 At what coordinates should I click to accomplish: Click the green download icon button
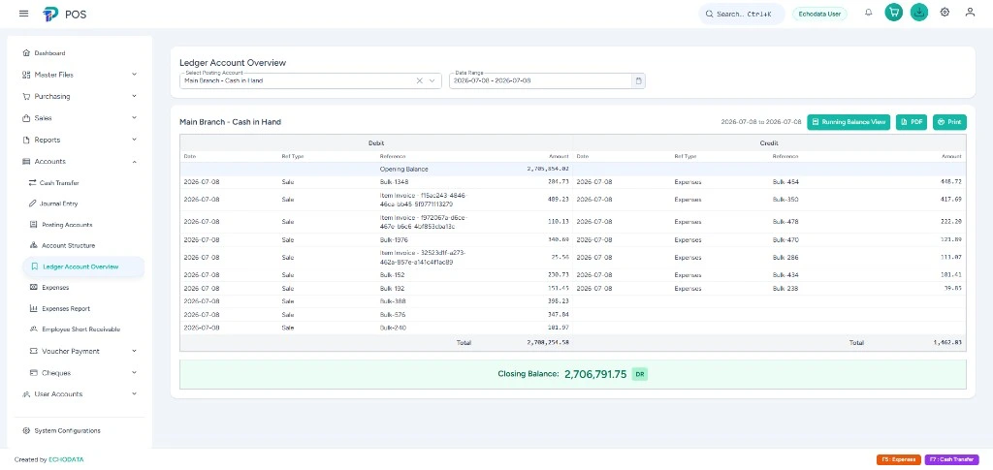coord(919,12)
